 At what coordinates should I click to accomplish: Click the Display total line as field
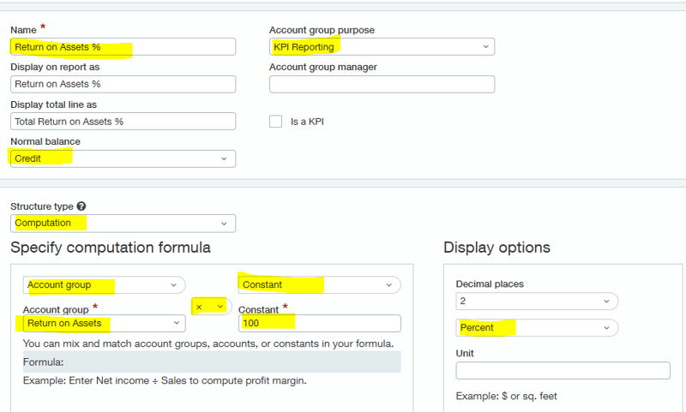click(x=123, y=122)
